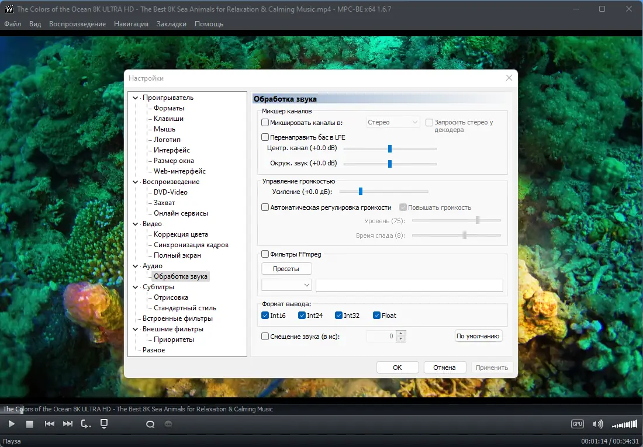643x447 pixels.
Task: Close the Настройки dialog with X
Action: pos(509,78)
